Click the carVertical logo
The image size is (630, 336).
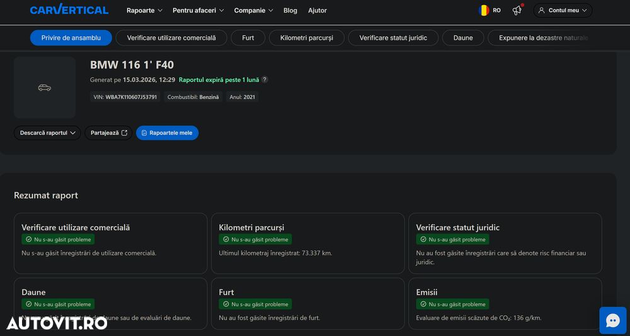pos(69,10)
